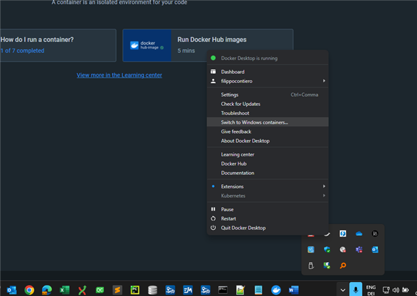This screenshot has width=417, height=296.
Task: Click the microphone icon in system tray
Action: [x=356, y=290]
